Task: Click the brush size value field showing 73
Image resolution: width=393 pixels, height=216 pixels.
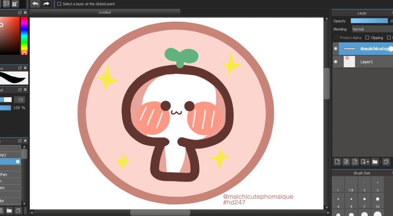Action: pos(20,100)
